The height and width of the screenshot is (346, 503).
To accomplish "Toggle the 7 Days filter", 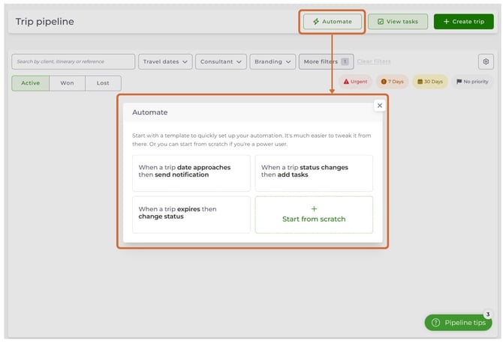I will pyautogui.click(x=393, y=82).
